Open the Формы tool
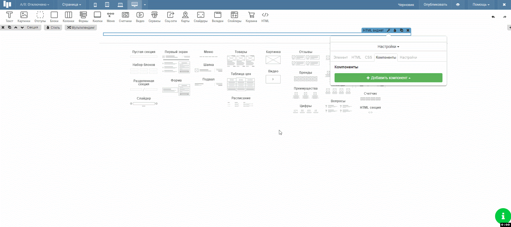The image size is (511, 227). (83, 17)
